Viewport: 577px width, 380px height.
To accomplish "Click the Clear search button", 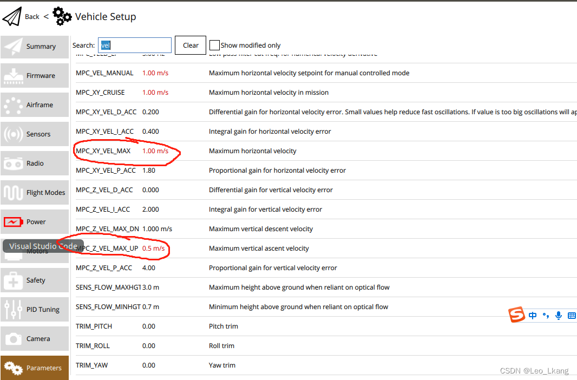I will click(191, 45).
